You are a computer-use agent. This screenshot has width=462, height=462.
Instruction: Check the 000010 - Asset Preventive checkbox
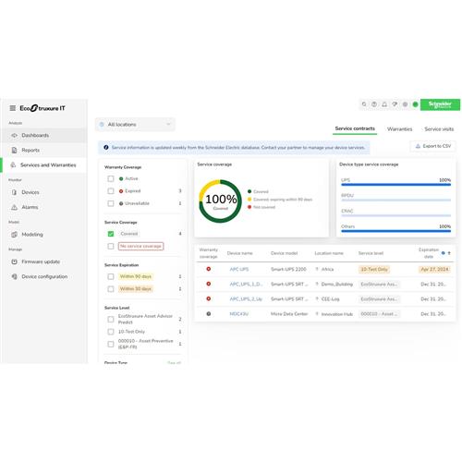pos(111,344)
